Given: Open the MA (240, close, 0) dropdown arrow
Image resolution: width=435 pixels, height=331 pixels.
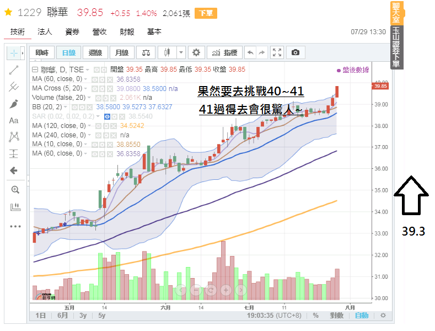Looking at the screenshot, I should (x=89, y=135).
